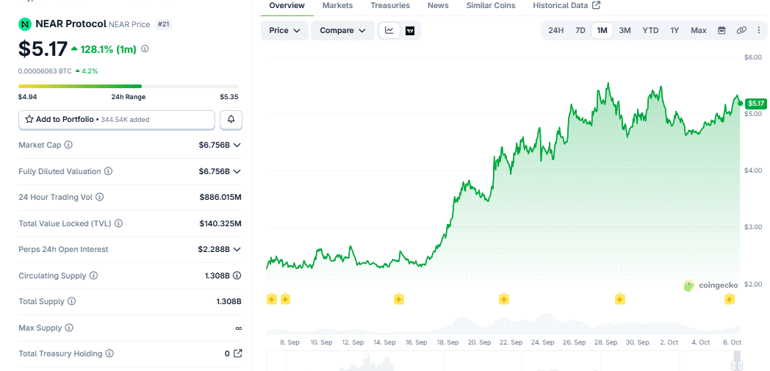Click the price alert bell button
This screenshot has width=770, height=371.
point(231,119)
